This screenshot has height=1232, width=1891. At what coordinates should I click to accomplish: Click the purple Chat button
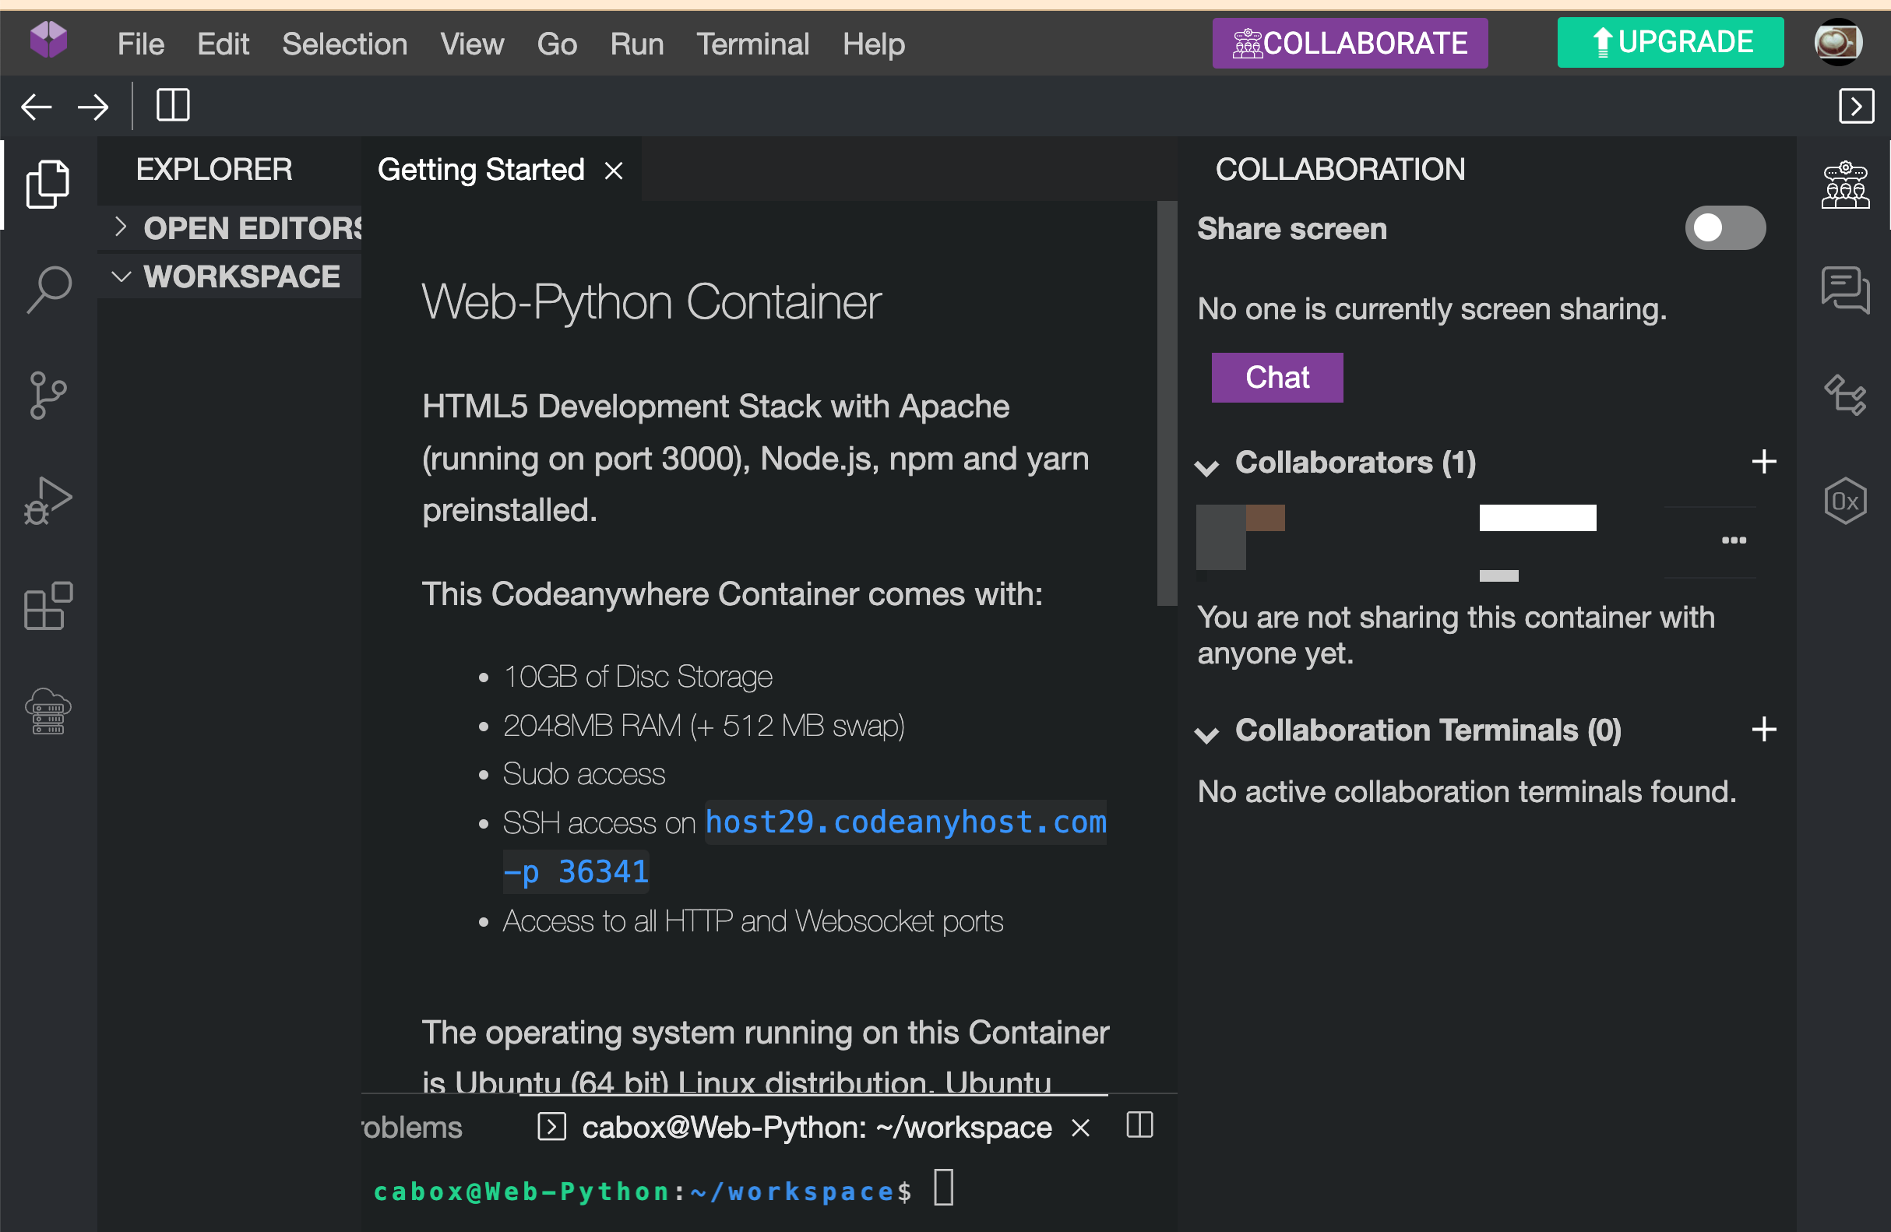(1276, 378)
